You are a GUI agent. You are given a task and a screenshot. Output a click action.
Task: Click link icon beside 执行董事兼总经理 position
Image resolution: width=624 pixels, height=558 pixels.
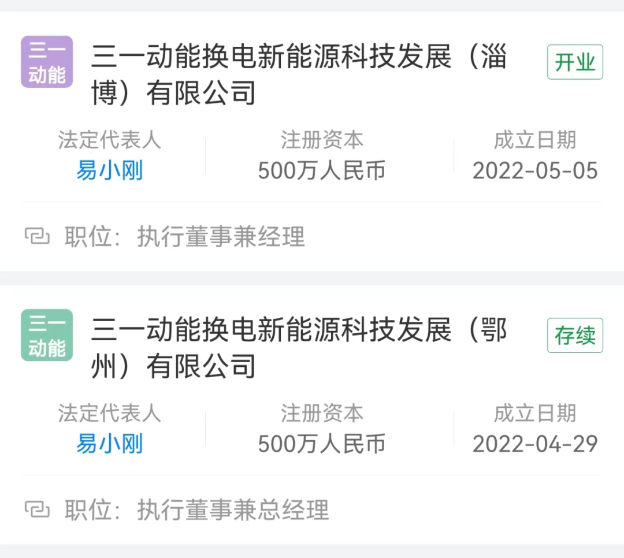click(x=37, y=509)
